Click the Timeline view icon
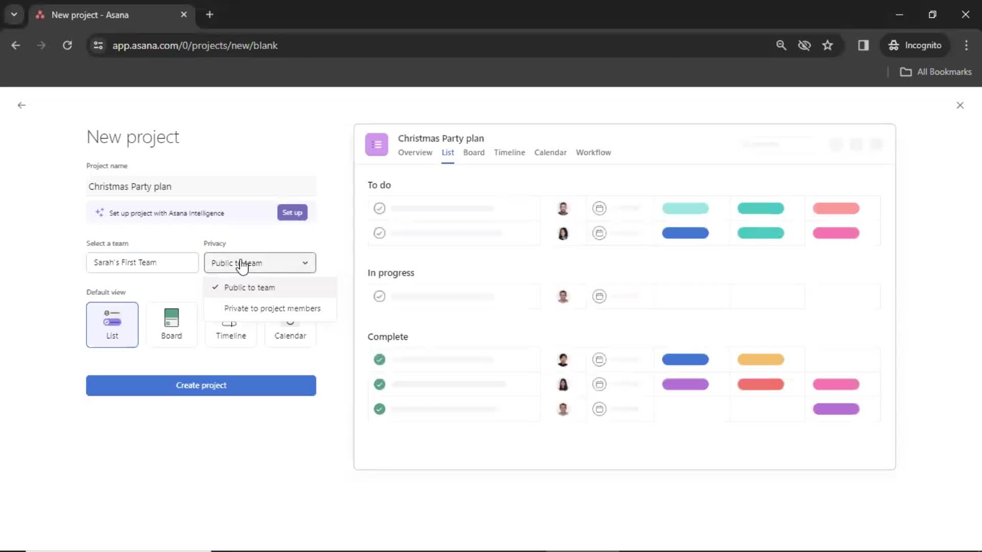 (x=231, y=324)
